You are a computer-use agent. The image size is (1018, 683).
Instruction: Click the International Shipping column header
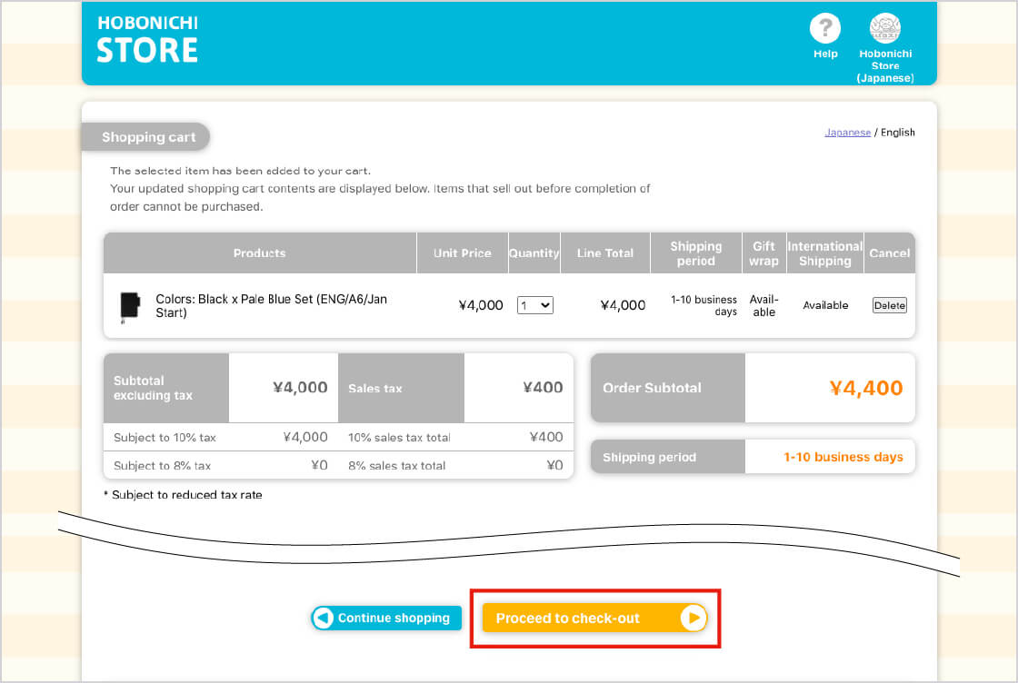pos(824,253)
